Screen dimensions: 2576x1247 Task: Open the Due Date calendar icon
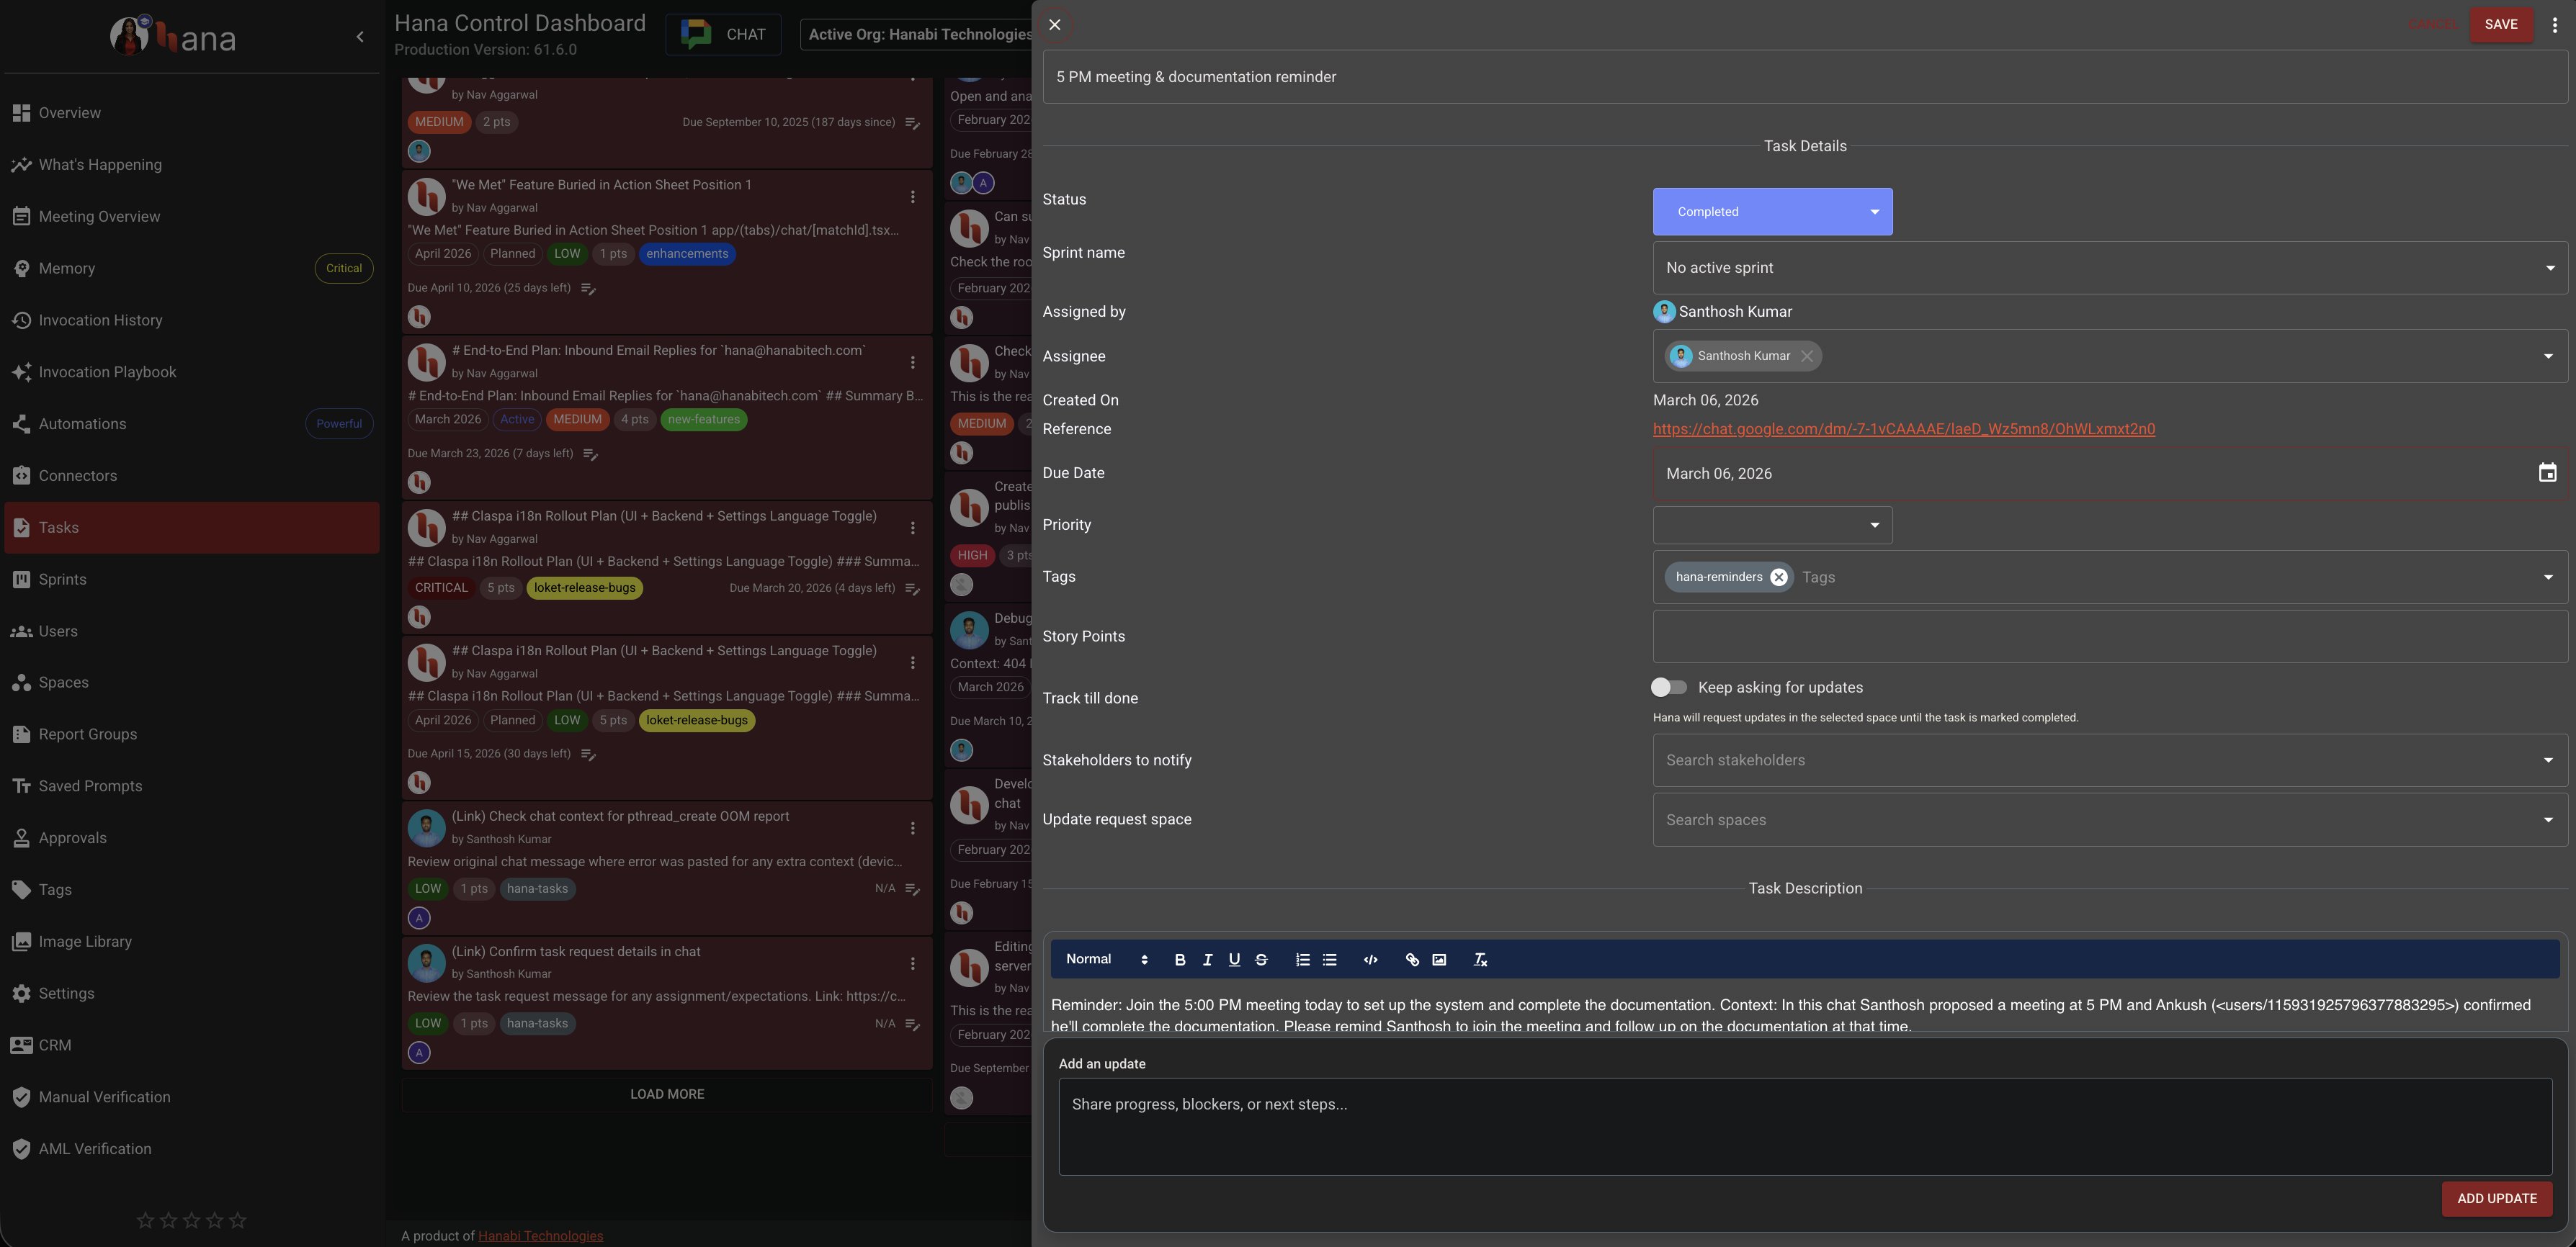coord(2547,472)
